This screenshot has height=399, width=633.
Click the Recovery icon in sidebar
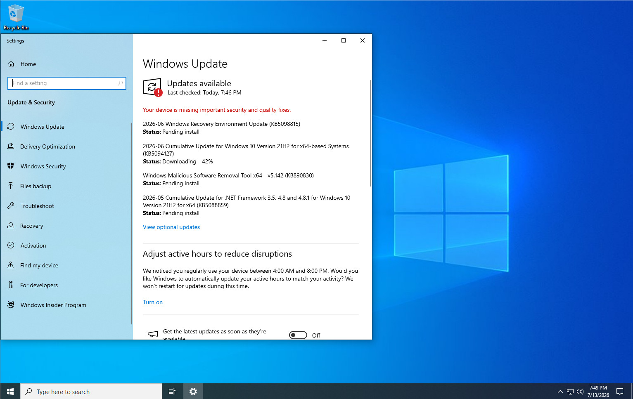tap(11, 226)
